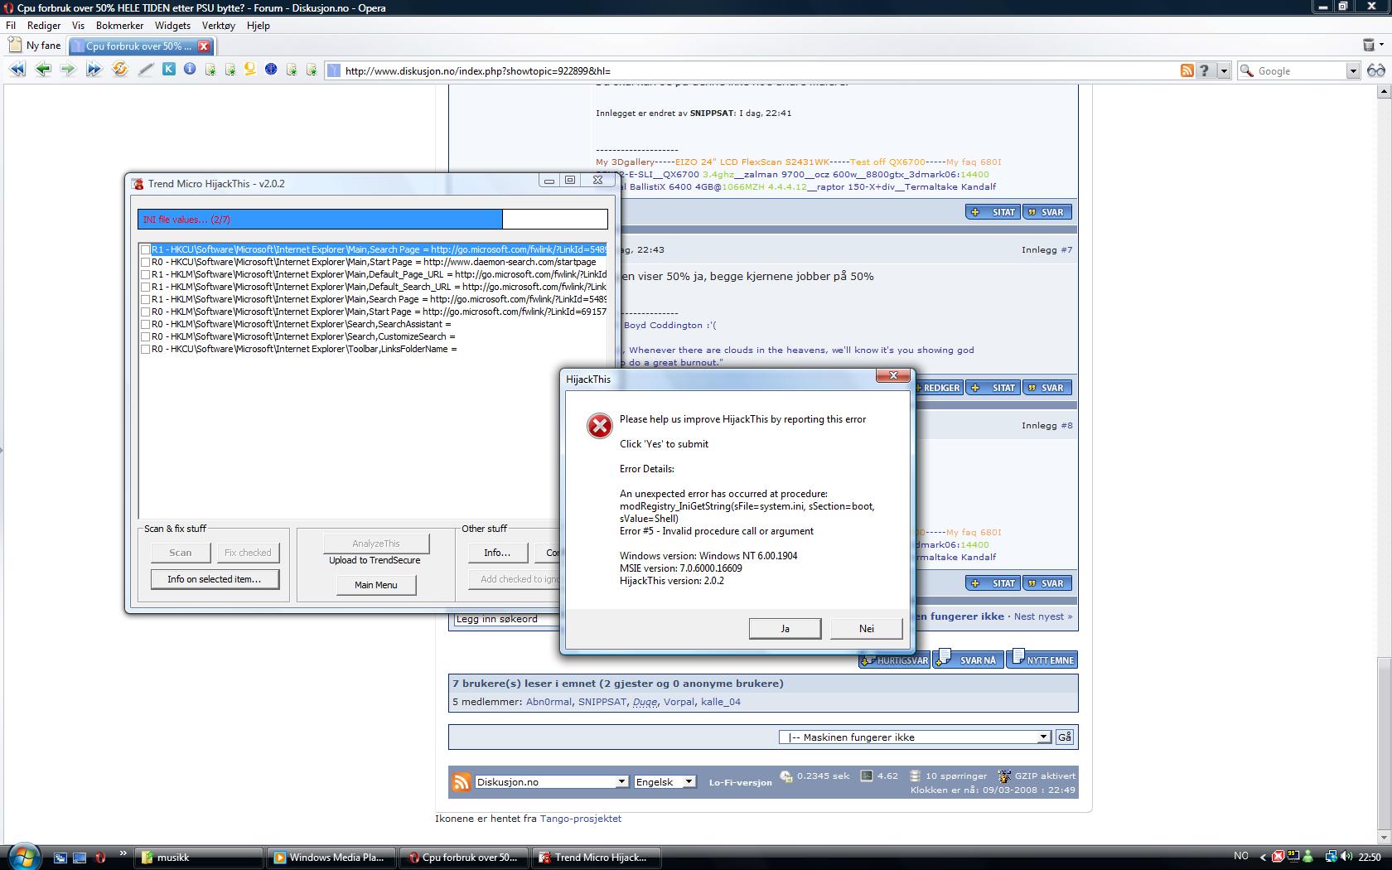Click Ja in HijackThis error dialog
The width and height of the screenshot is (1392, 870).
click(785, 628)
